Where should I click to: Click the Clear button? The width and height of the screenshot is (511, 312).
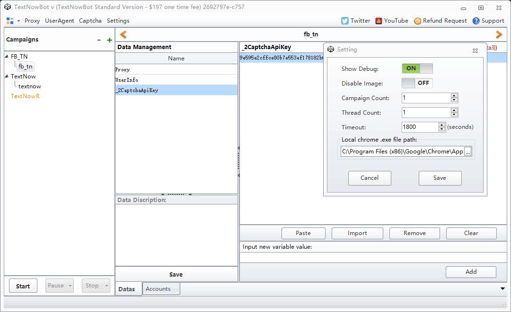pos(471,233)
